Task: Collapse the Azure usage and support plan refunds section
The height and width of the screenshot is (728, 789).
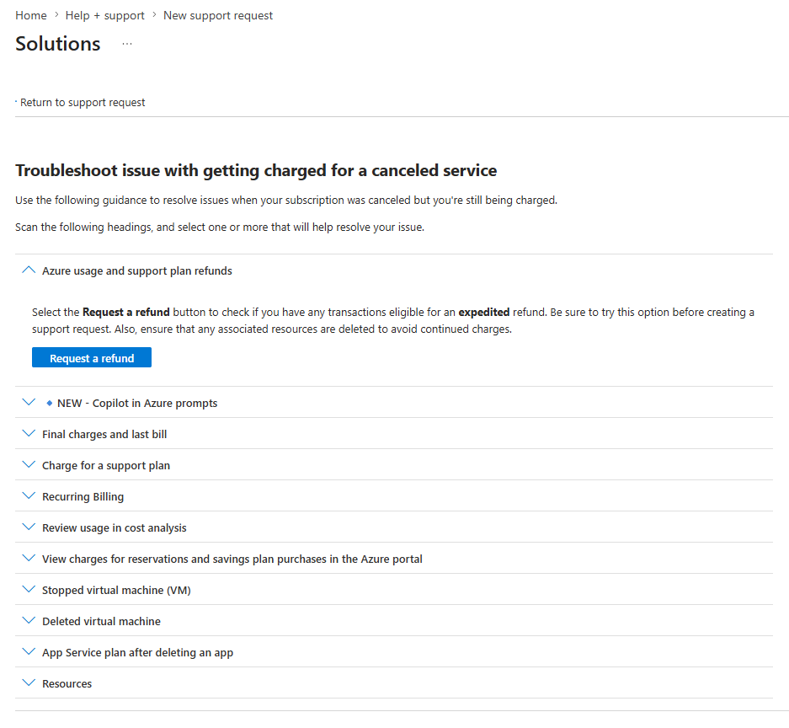Action: point(394,270)
